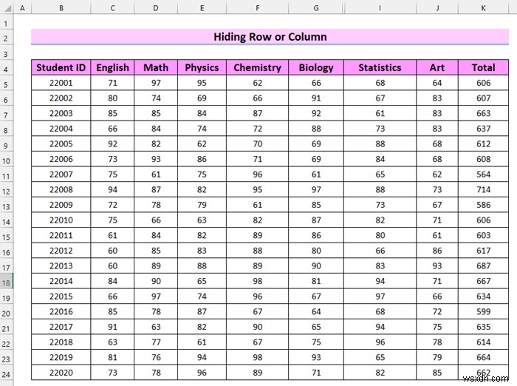Screen dimensions: 517x386
Task: Select Total cell 663
Action: [483, 113]
